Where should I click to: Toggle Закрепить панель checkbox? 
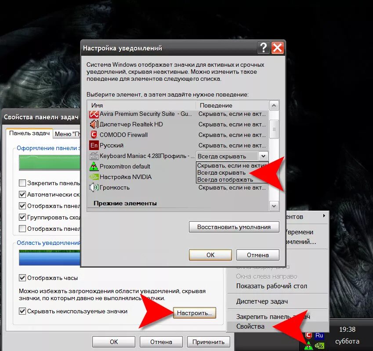pyautogui.click(x=22, y=183)
